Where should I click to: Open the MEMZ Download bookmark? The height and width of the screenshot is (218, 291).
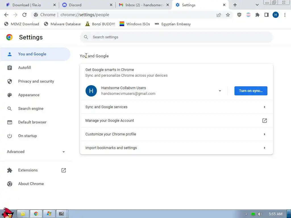22,24
